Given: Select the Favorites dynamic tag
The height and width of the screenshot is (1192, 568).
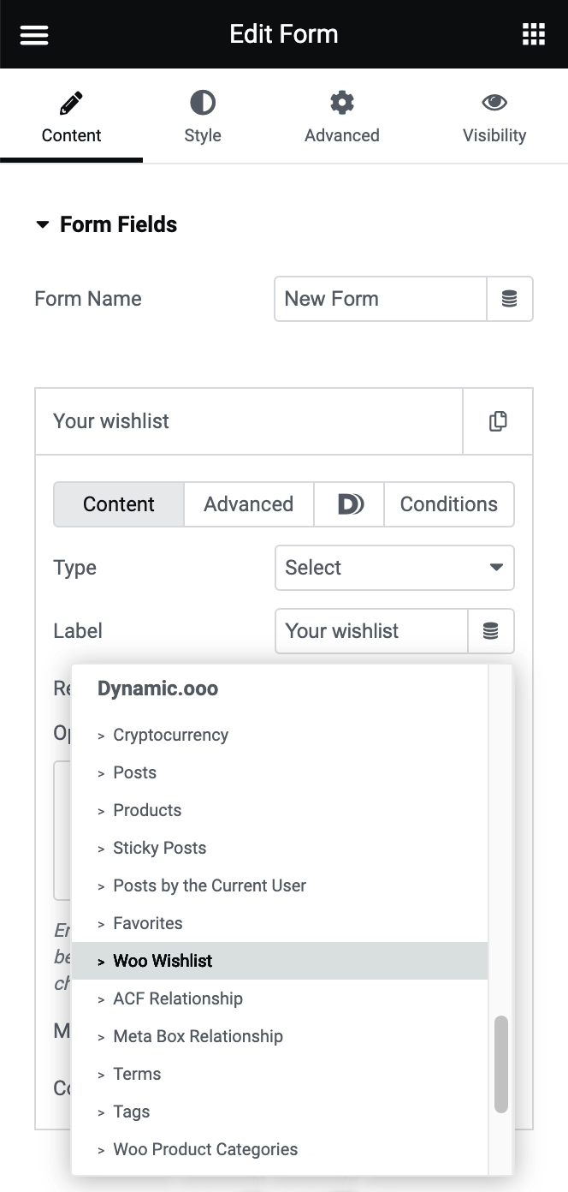Looking at the screenshot, I should tap(148, 923).
